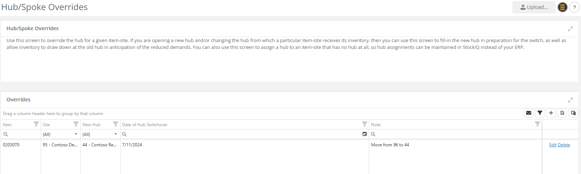581x174 pixels.
Task: Click the envelope email icon in Overrides toolbar
Action: [529, 113]
